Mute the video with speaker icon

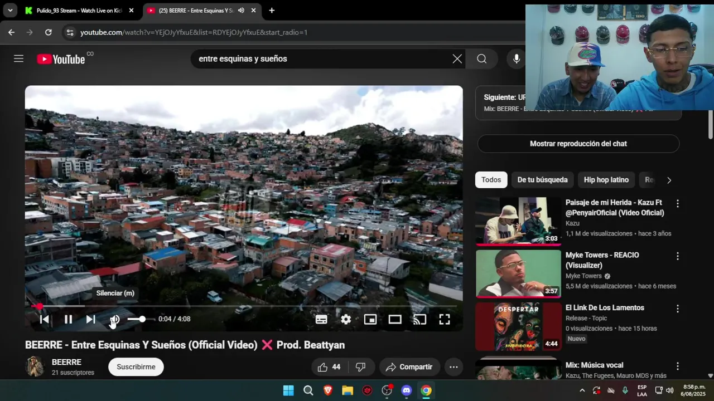pyautogui.click(x=115, y=319)
